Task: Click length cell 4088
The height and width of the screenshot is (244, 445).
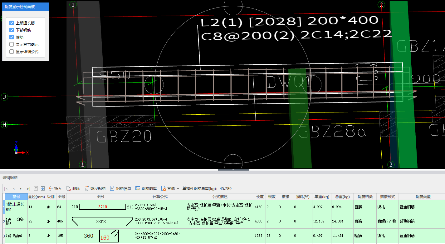Action: click(260, 221)
